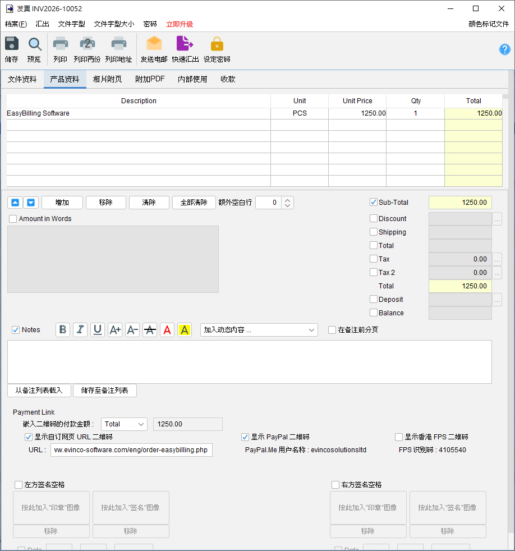Open 加入动态内容 dropdown
Image resolution: width=515 pixels, height=551 pixels.
click(x=259, y=330)
